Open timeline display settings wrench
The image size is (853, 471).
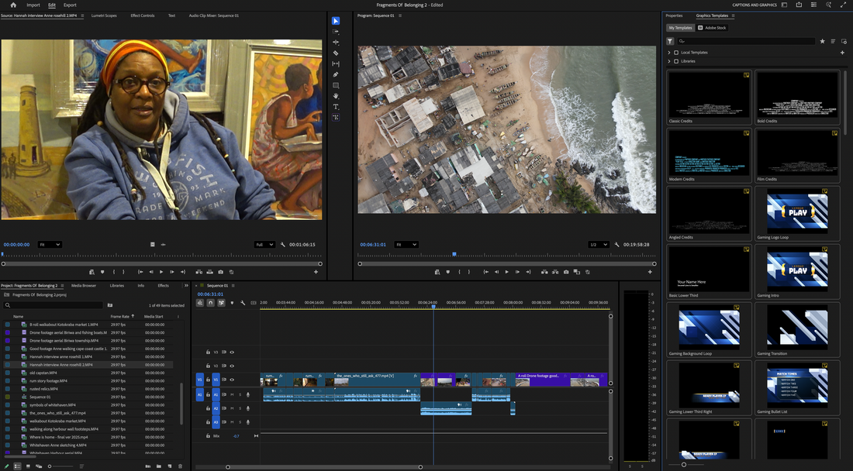click(x=243, y=303)
